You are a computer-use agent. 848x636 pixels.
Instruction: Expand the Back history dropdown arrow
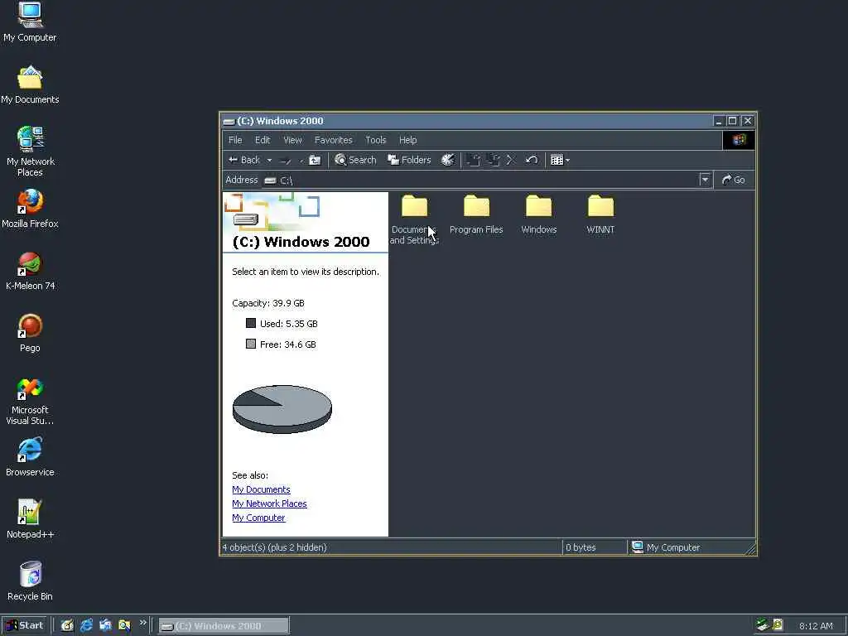click(269, 160)
